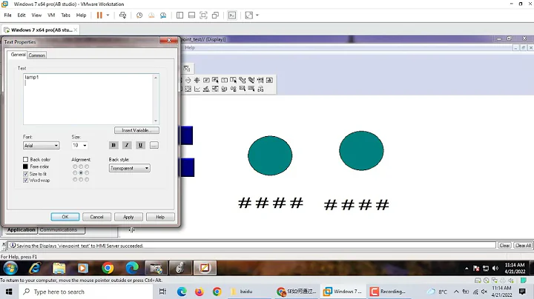Select top-left alignment radio button

tap(75, 167)
